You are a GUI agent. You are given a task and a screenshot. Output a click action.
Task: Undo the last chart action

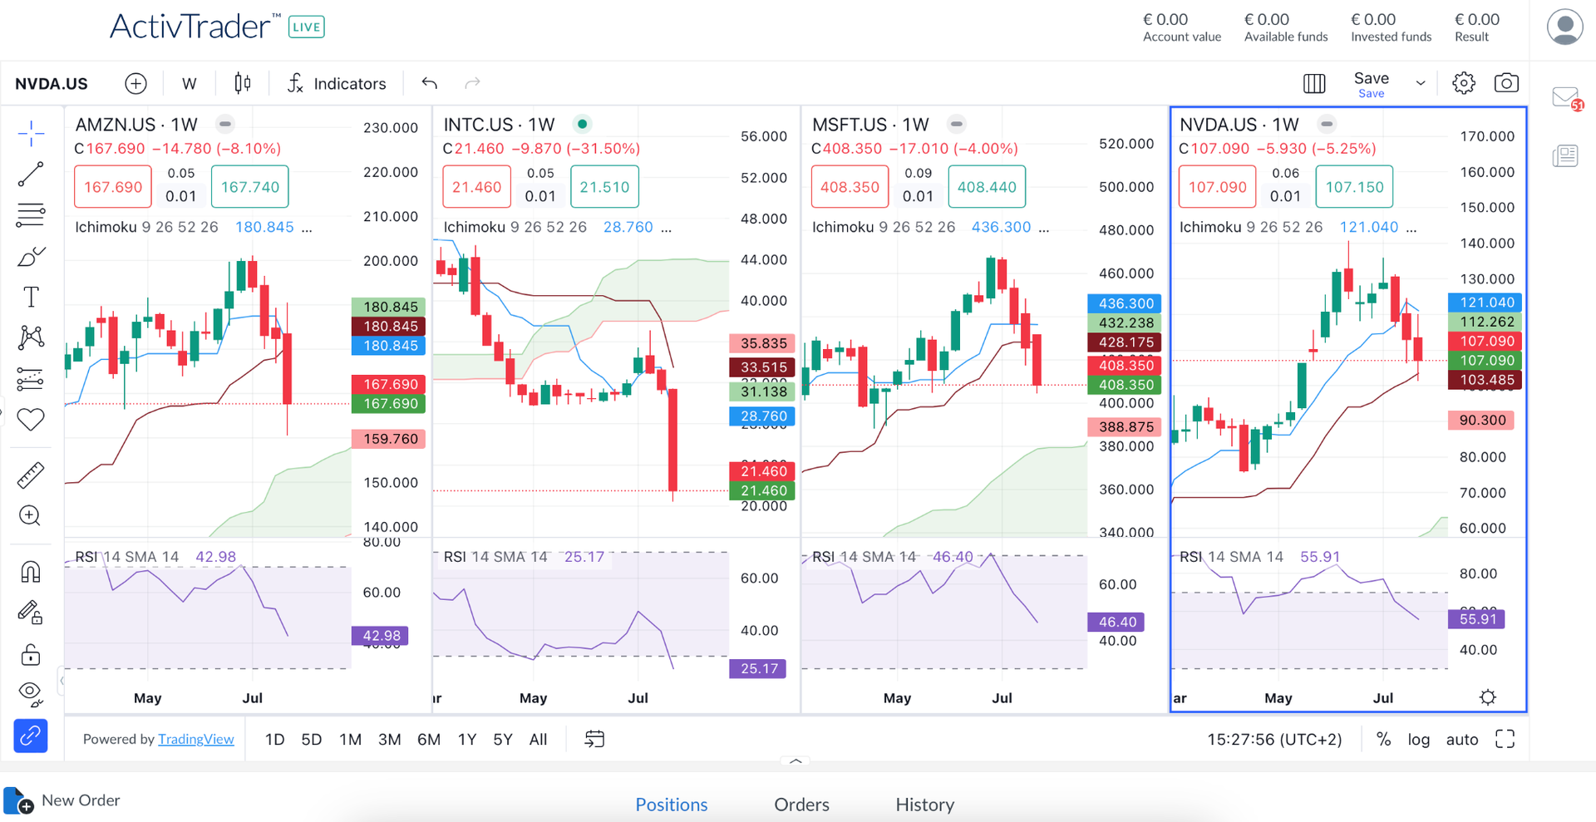coord(429,83)
